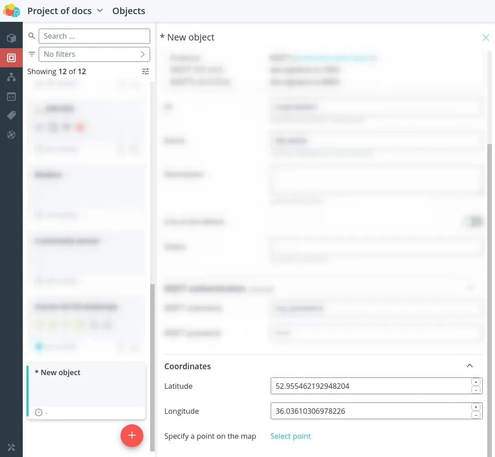Click the Objects breadcrumb title
The image size is (495, 457).
pyautogui.click(x=129, y=11)
